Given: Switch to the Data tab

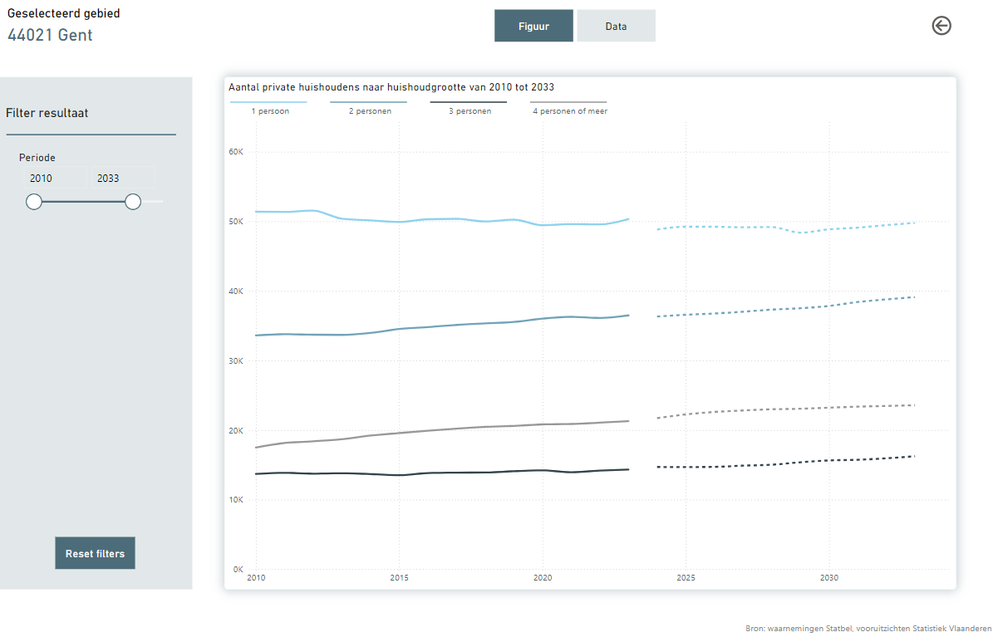Looking at the screenshot, I should point(616,26).
